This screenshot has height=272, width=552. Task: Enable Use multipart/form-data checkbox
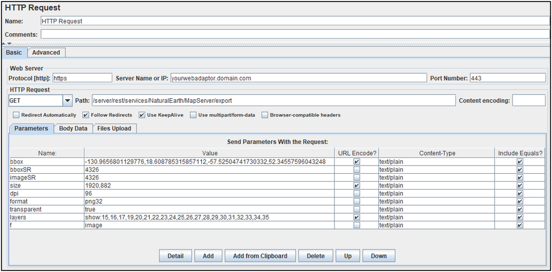click(193, 115)
